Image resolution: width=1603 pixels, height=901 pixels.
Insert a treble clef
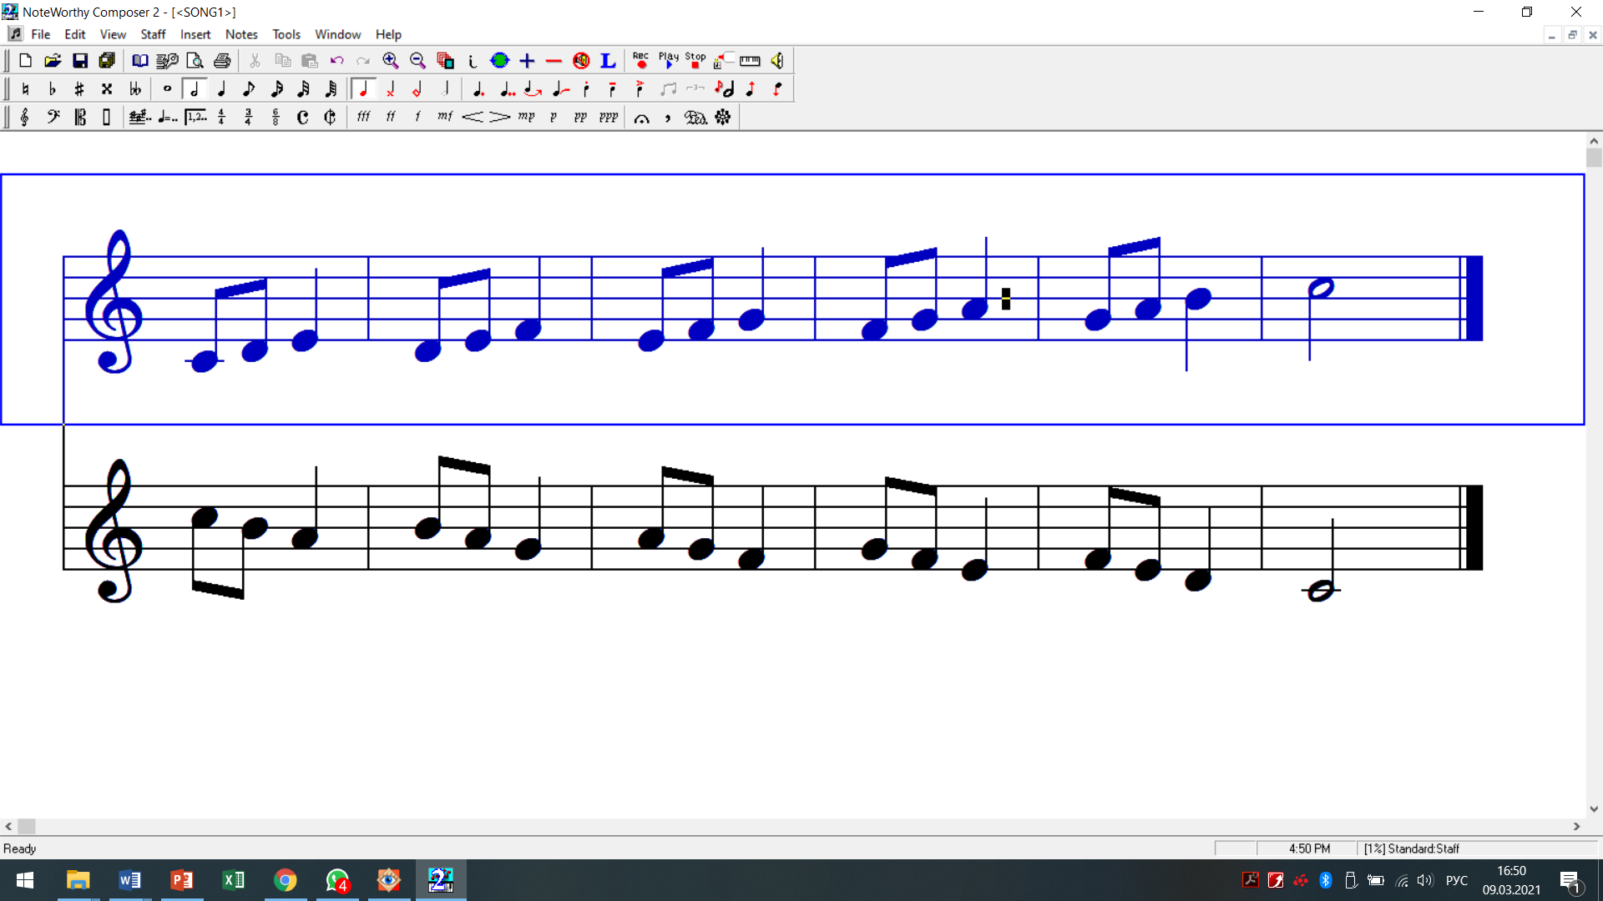coord(25,117)
